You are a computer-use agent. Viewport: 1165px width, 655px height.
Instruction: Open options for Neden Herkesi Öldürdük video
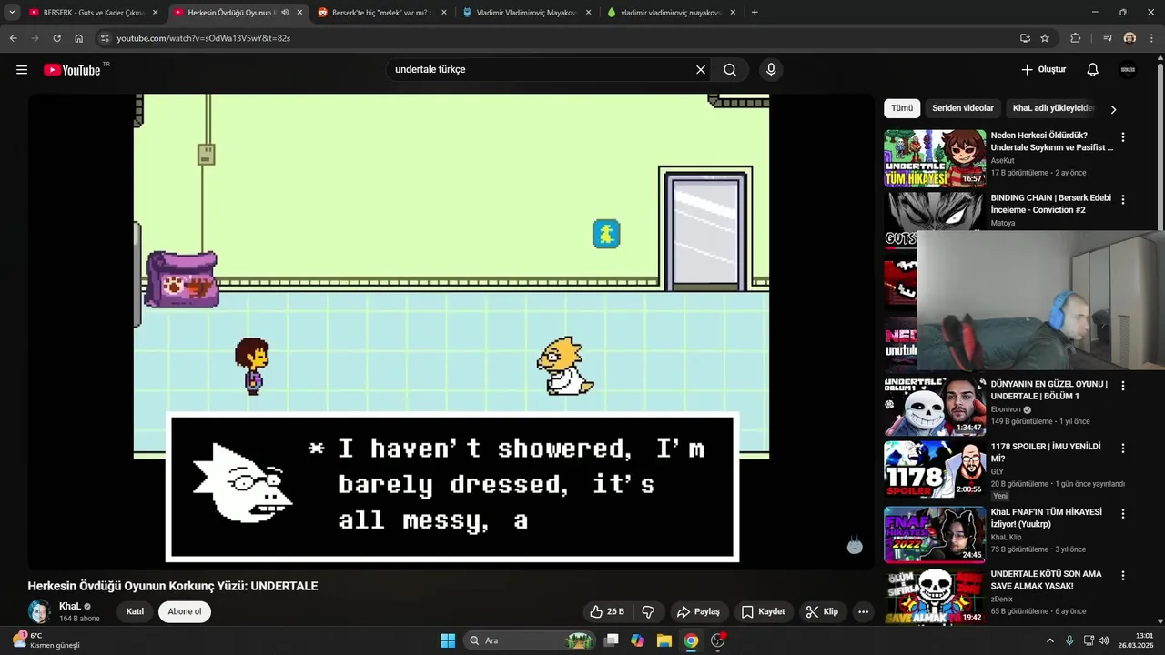click(x=1123, y=137)
